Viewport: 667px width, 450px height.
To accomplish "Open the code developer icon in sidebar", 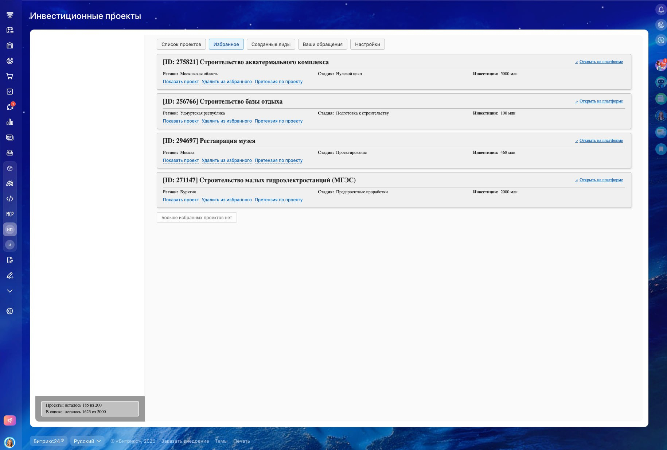I will 10,199.
